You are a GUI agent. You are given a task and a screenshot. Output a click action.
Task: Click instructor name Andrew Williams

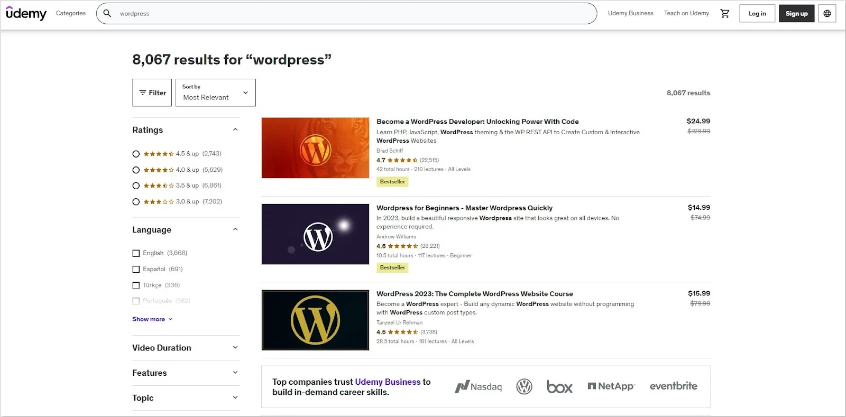(x=396, y=237)
